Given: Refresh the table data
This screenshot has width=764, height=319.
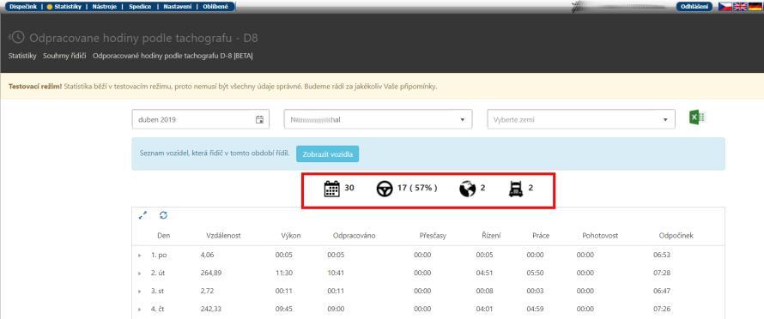Looking at the screenshot, I should (x=163, y=214).
